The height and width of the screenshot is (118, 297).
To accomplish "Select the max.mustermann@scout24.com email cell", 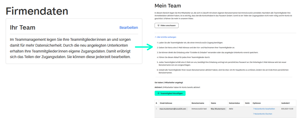I will (173, 109).
